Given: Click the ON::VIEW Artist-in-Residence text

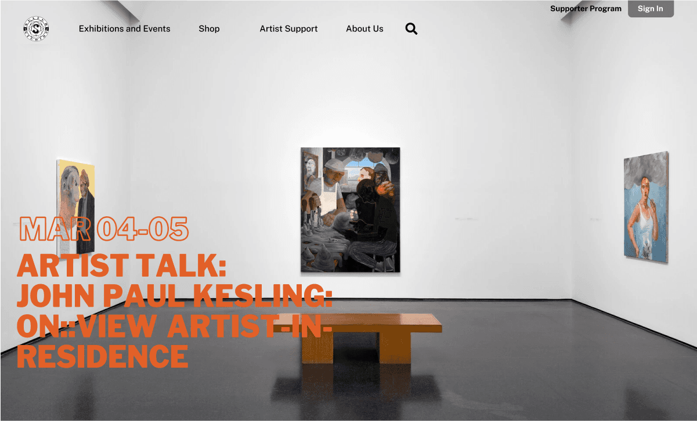Looking at the screenshot, I should 174,325.
